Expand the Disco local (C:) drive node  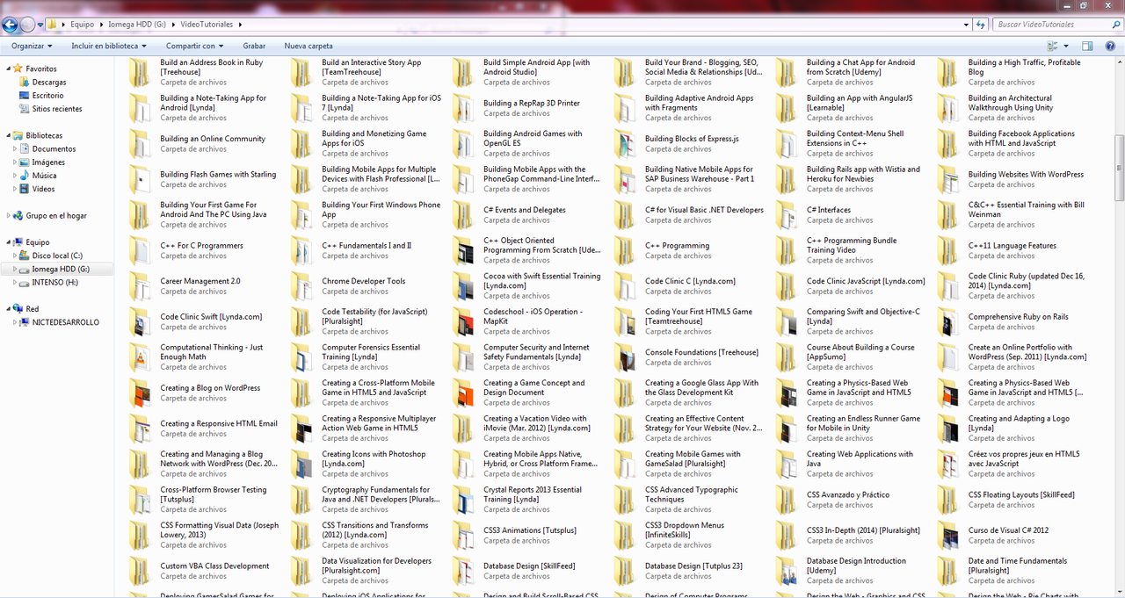point(15,256)
